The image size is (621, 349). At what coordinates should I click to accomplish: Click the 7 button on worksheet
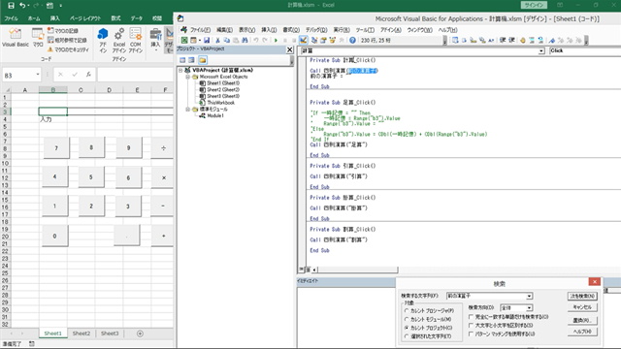tap(56, 148)
